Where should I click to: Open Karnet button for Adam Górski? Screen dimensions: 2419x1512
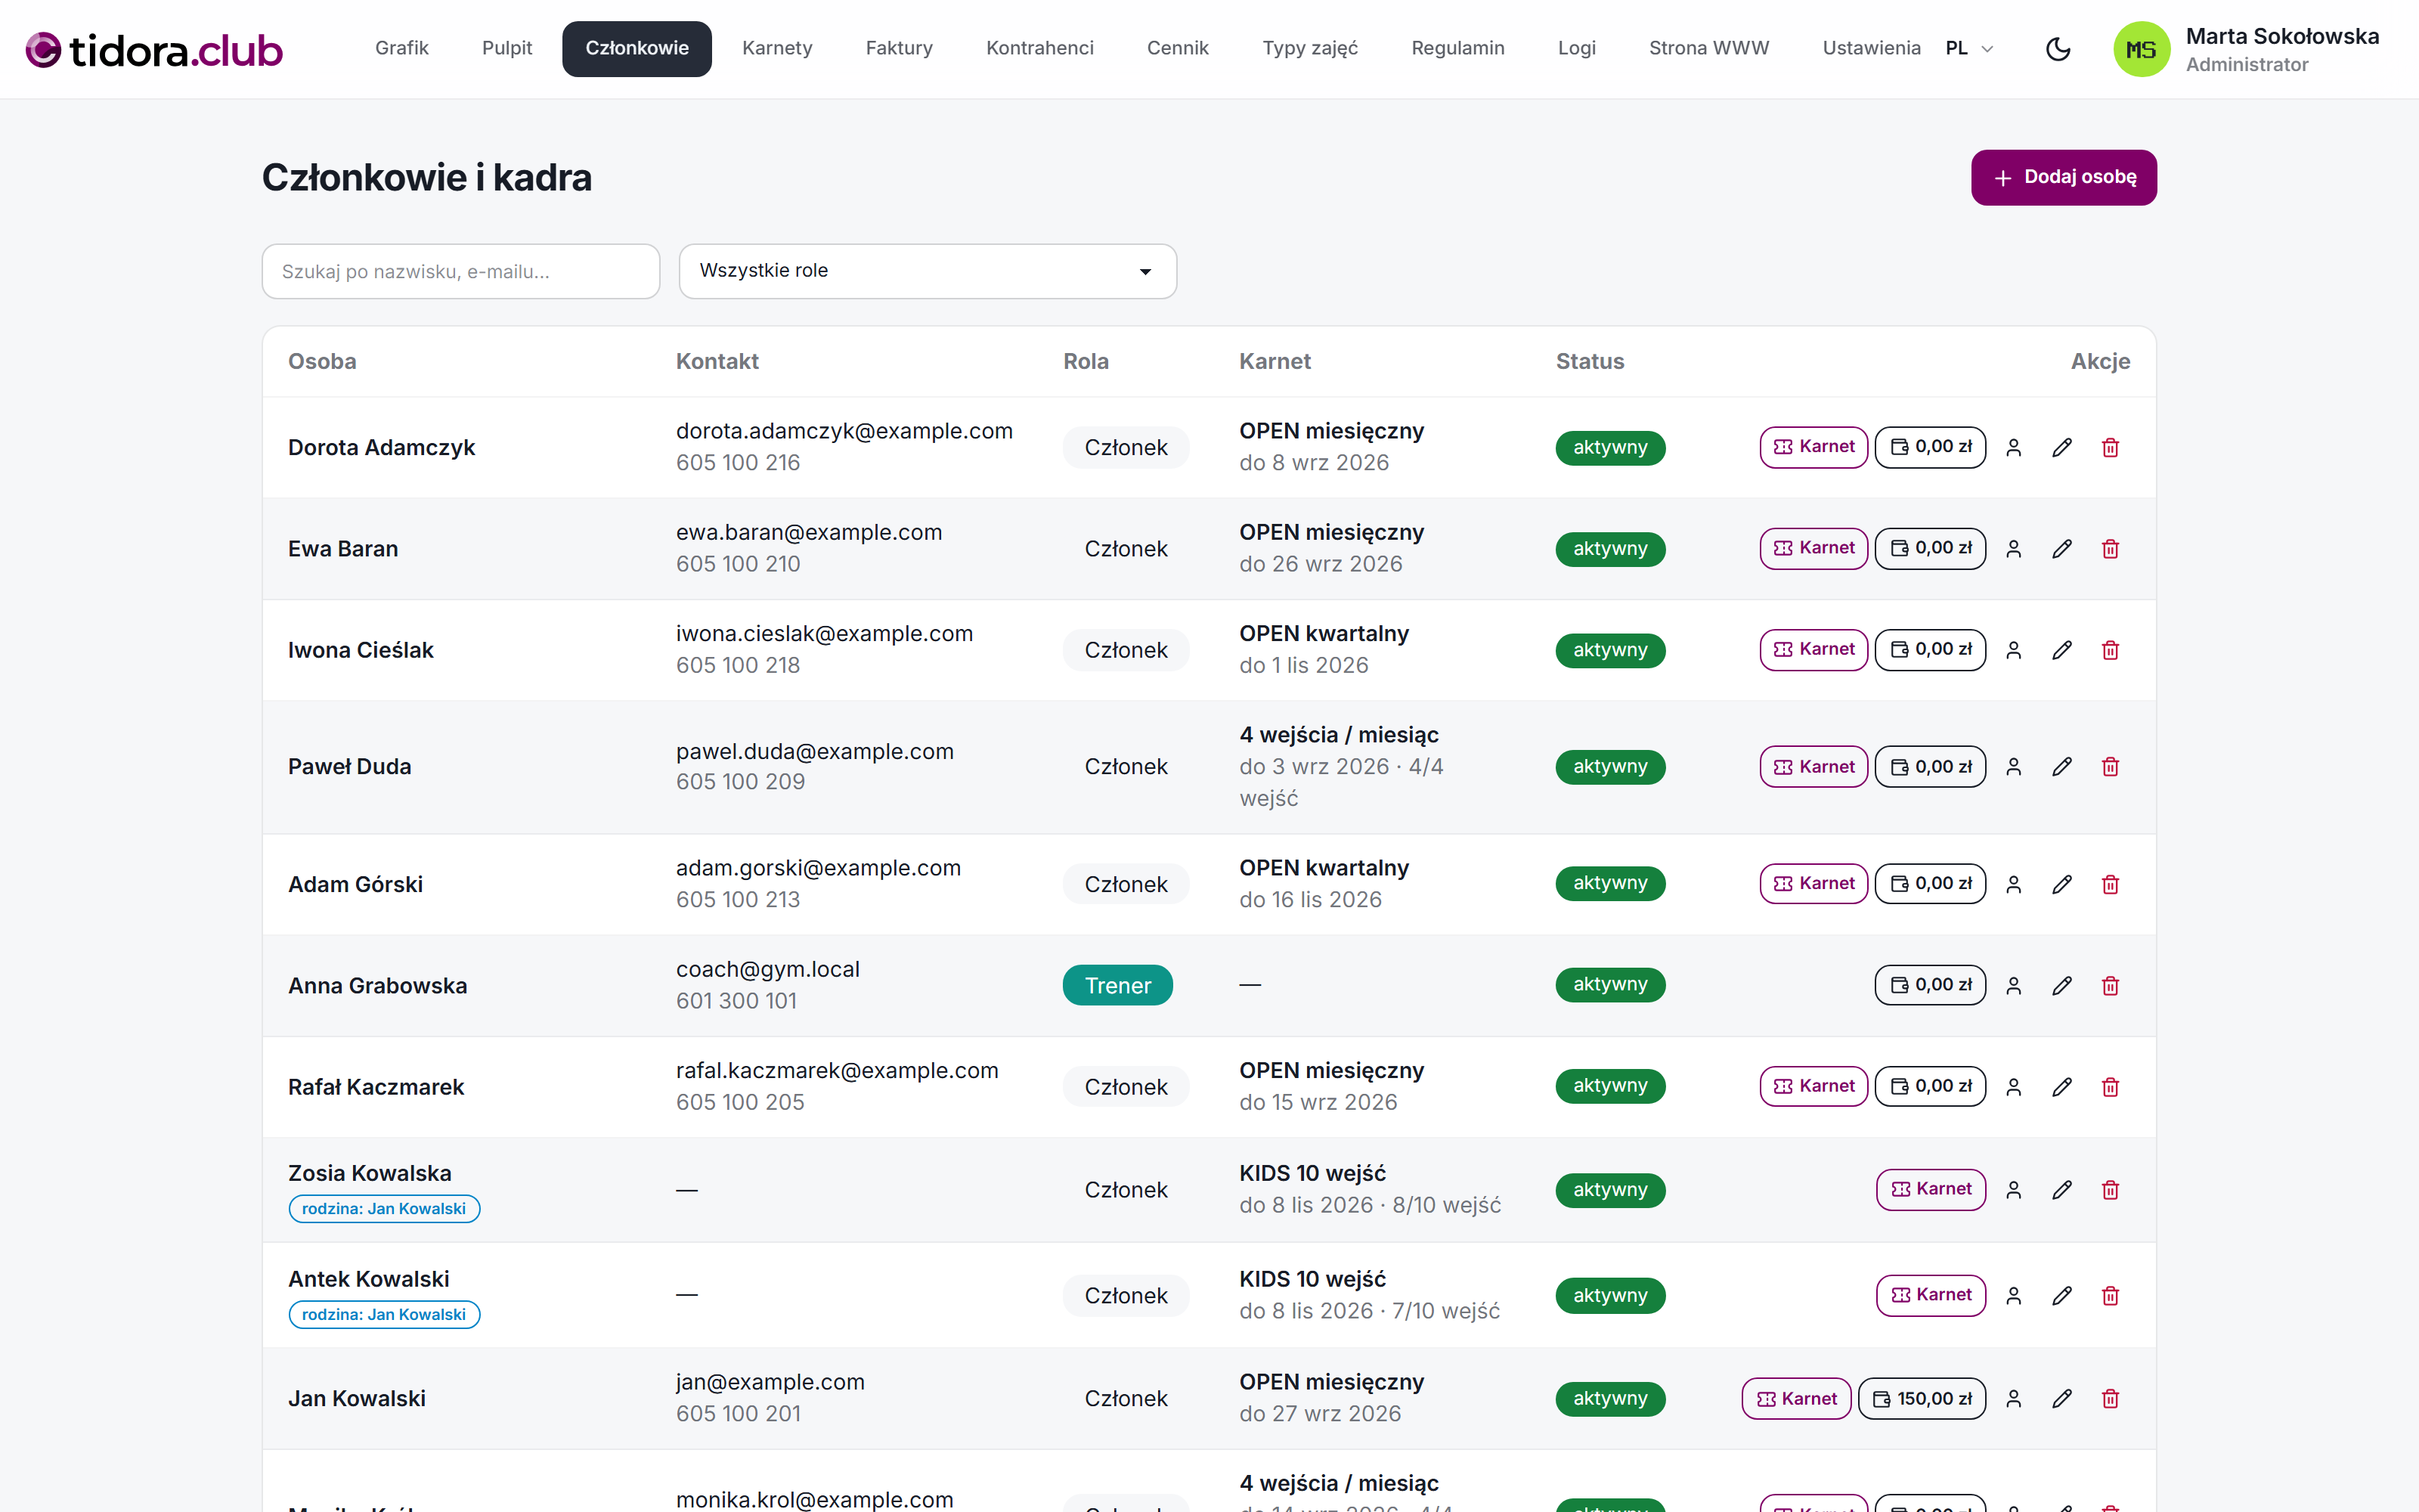pyautogui.click(x=1813, y=883)
